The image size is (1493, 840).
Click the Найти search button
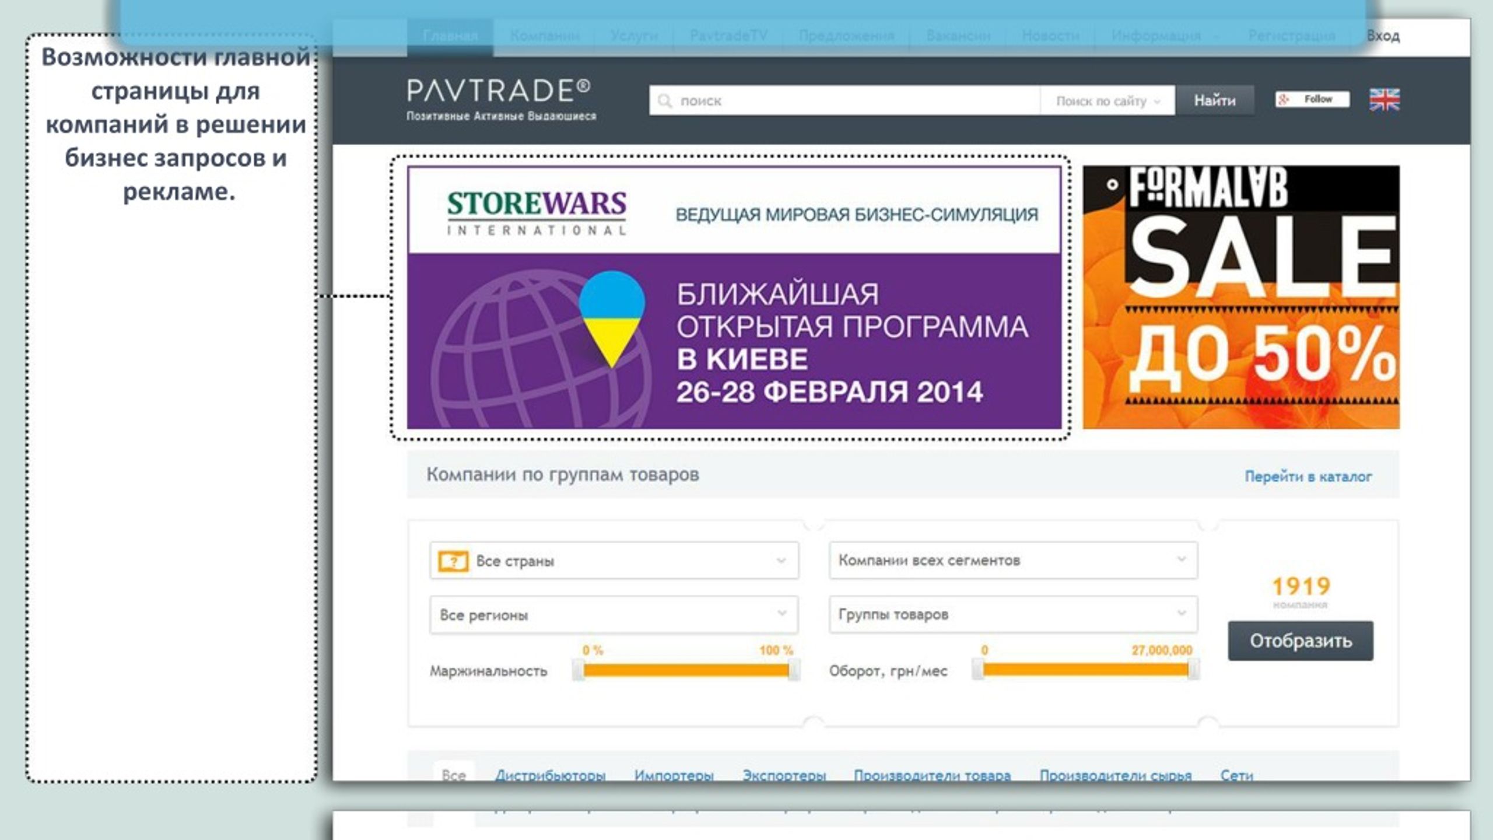pyautogui.click(x=1215, y=101)
